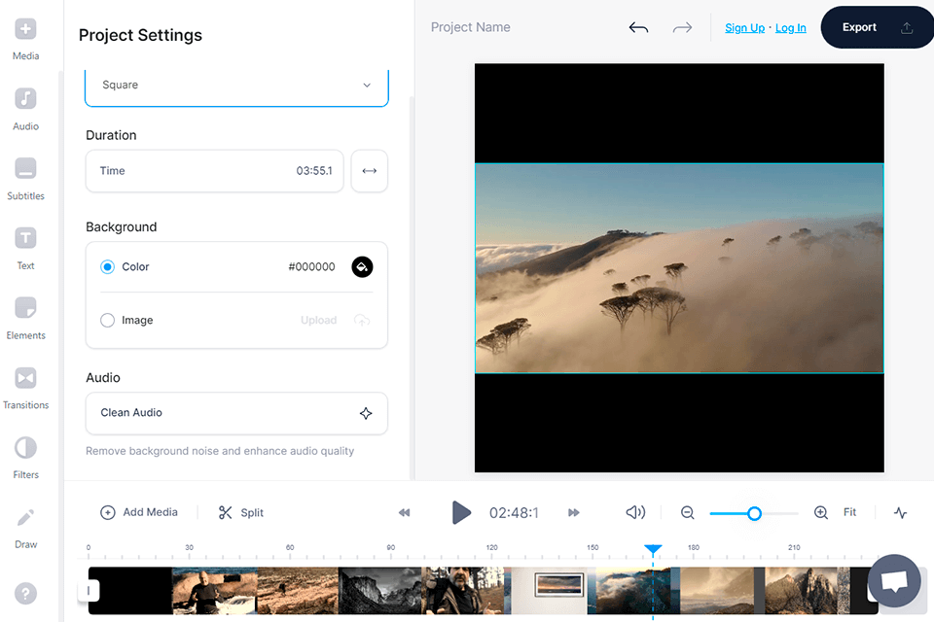
Task: Click the timeline clip left trim handle
Action: 89,591
